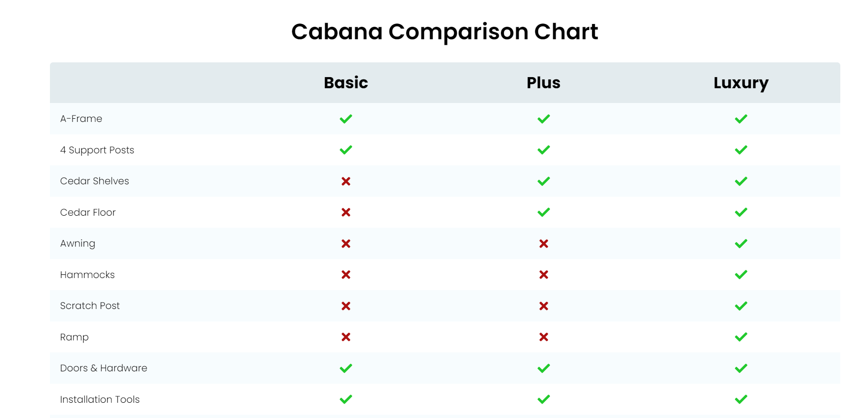Click the Plus Hammocks red X icon

click(x=544, y=274)
